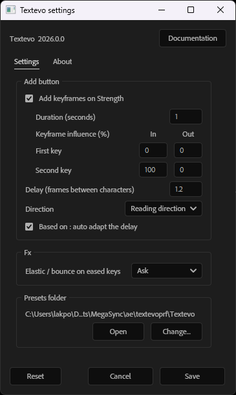Click the Reset button
The height and width of the screenshot is (395, 236).
pyautogui.click(x=36, y=376)
